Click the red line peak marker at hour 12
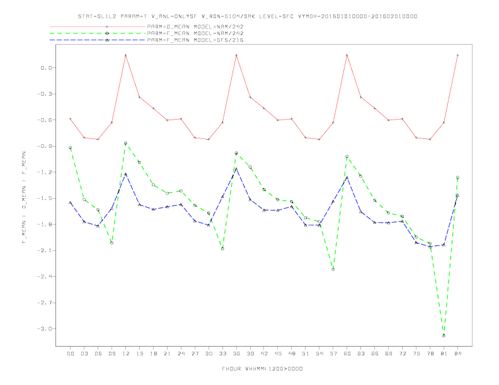The image size is (499, 385). (126, 55)
